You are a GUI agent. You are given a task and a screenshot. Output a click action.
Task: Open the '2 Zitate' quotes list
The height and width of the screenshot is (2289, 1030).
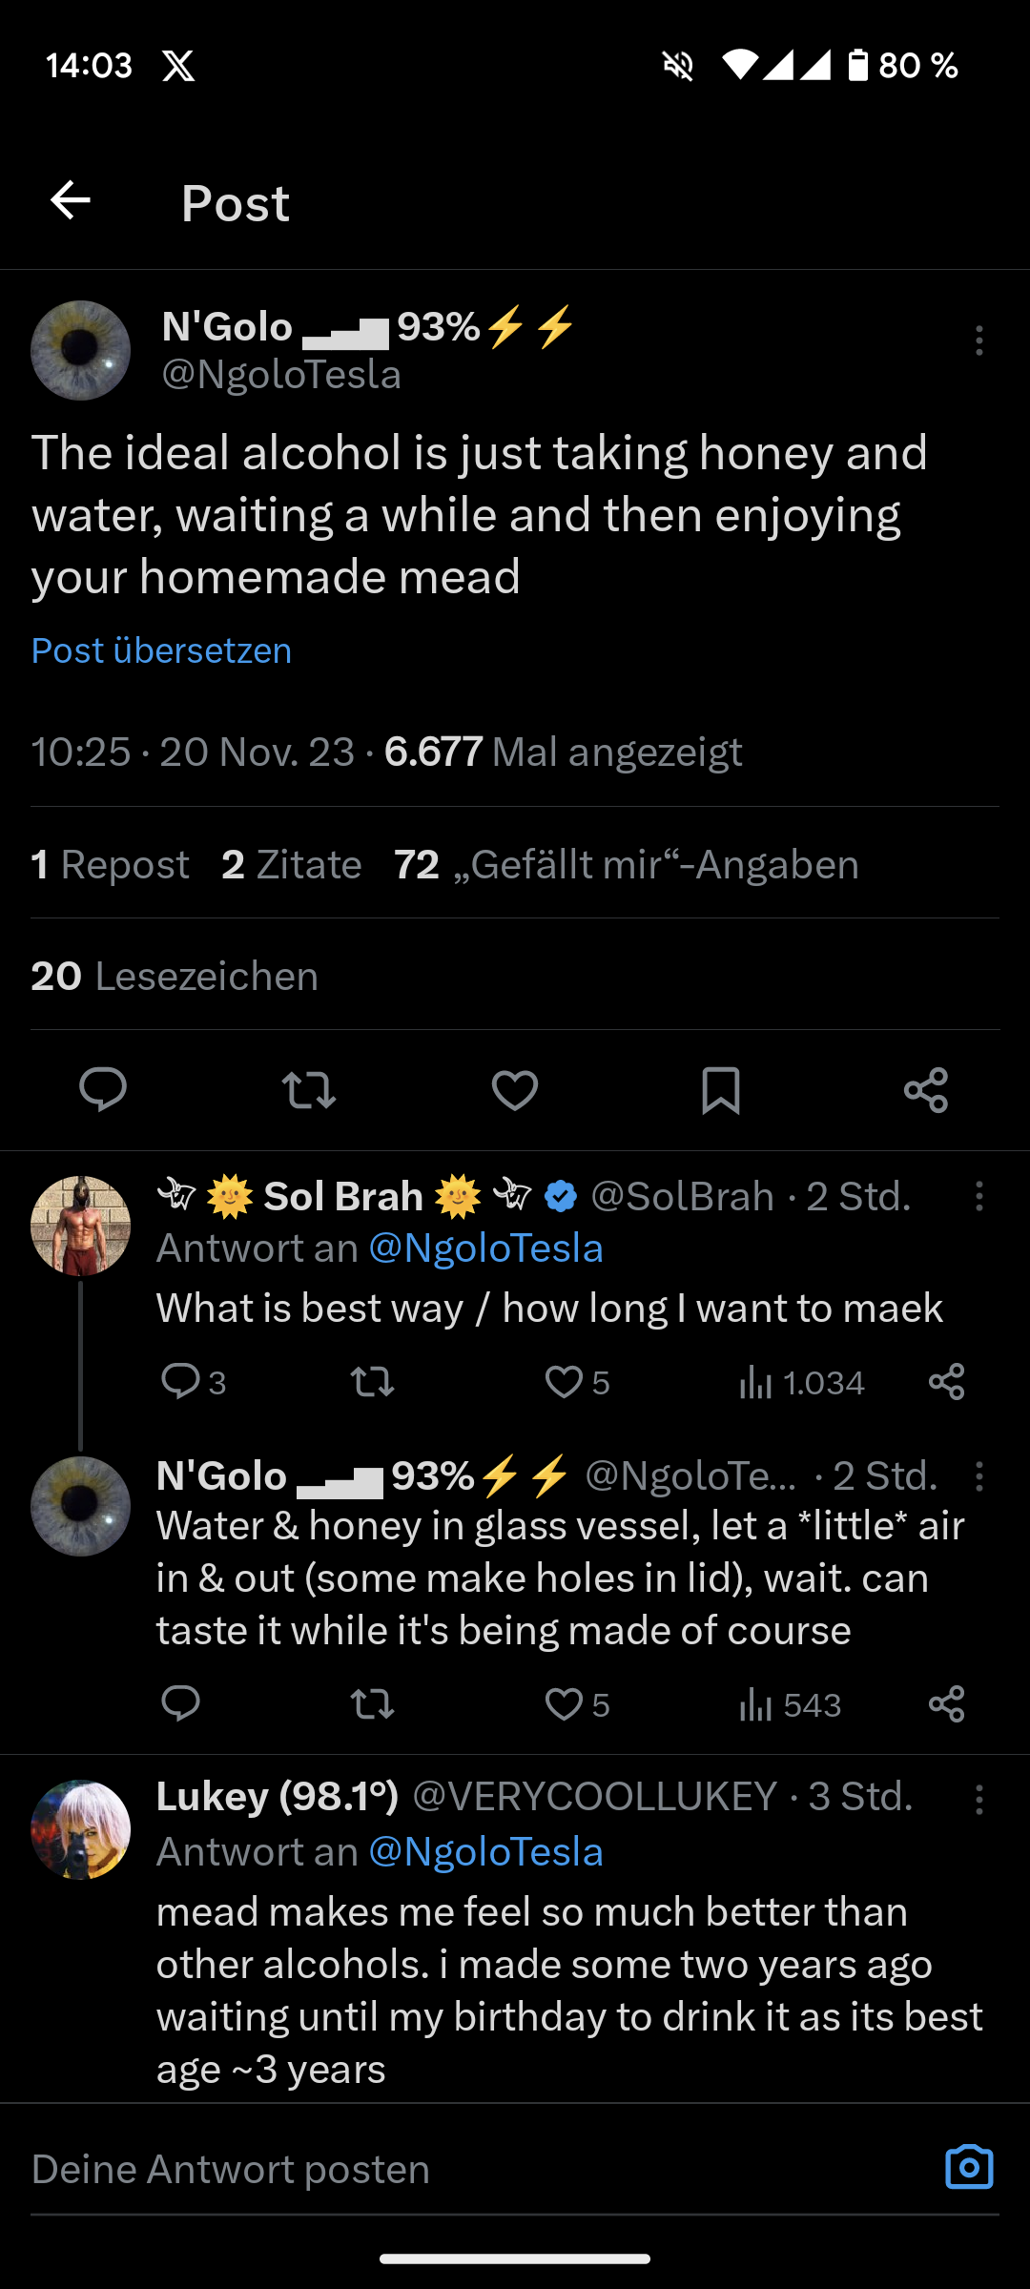(292, 865)
